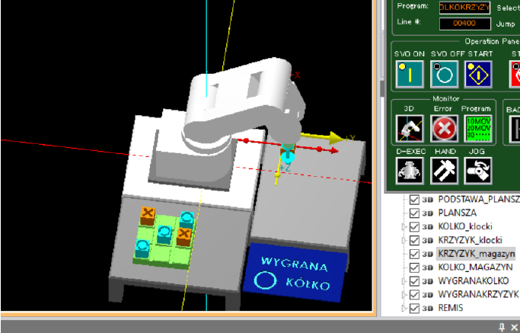
Task: Start the program with START button
Action: coord(478,74)
